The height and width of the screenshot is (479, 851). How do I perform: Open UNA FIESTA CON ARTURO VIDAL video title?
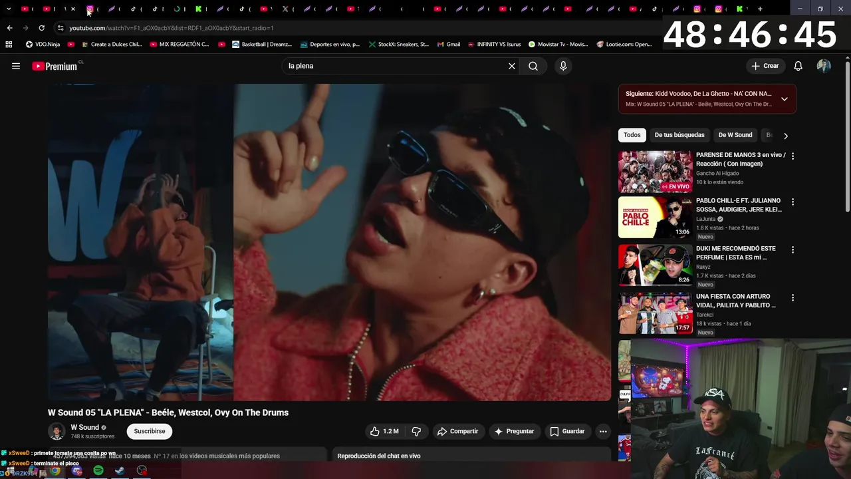736,301
